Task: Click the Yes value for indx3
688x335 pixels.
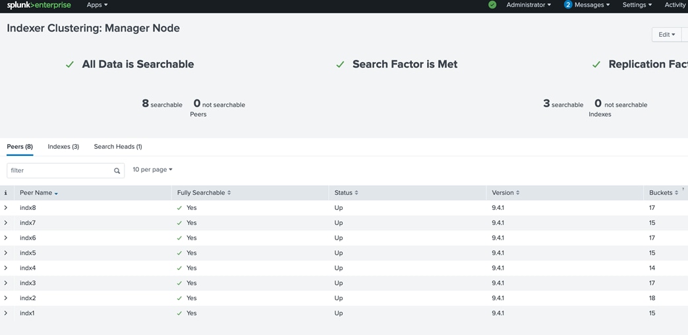Action: (191, 283)
